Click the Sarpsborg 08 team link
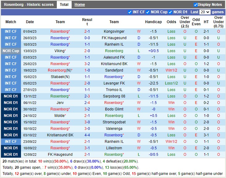The height and width of the screenshot is (178, 226). click(x=114, y=96)
